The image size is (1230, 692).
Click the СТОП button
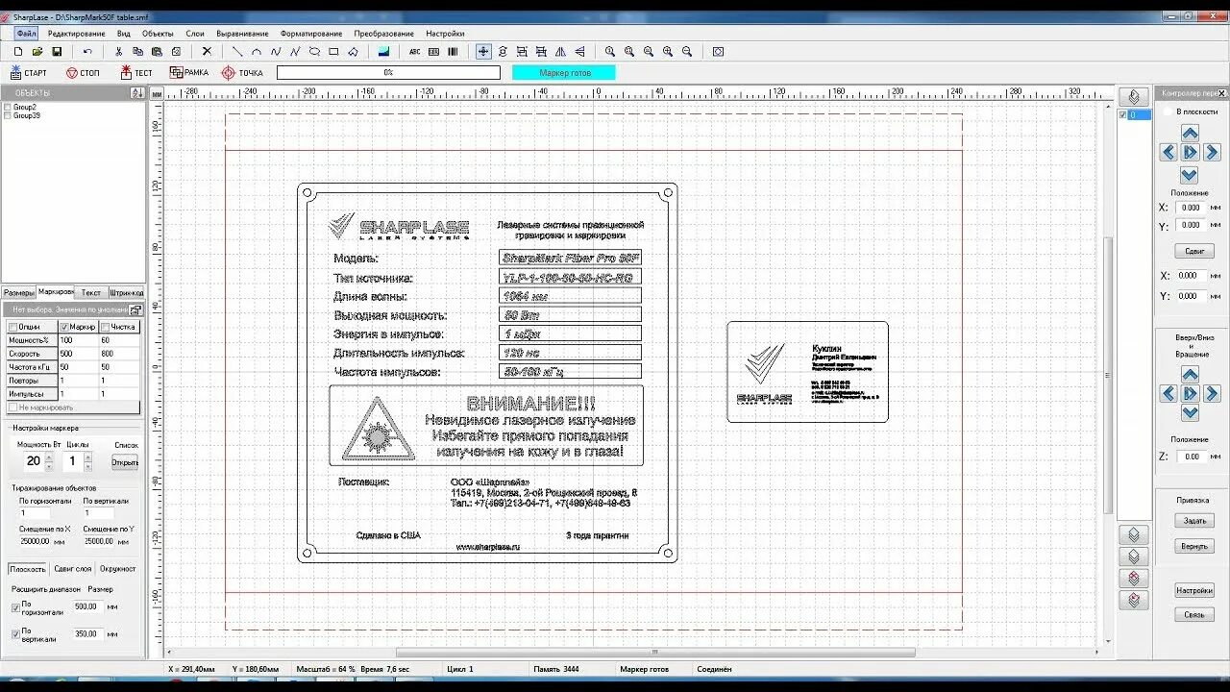coord(83,73)
